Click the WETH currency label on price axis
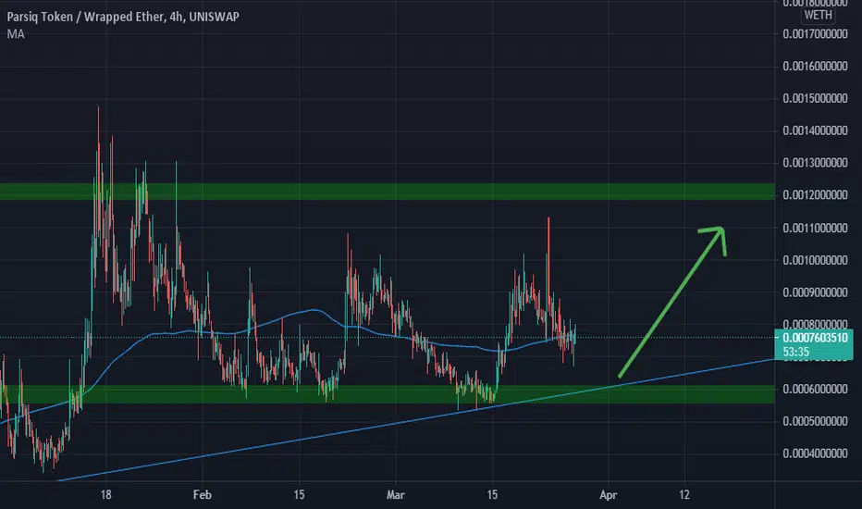The width and height of the screenshot is (862, 509). click(x=818, y=16)
